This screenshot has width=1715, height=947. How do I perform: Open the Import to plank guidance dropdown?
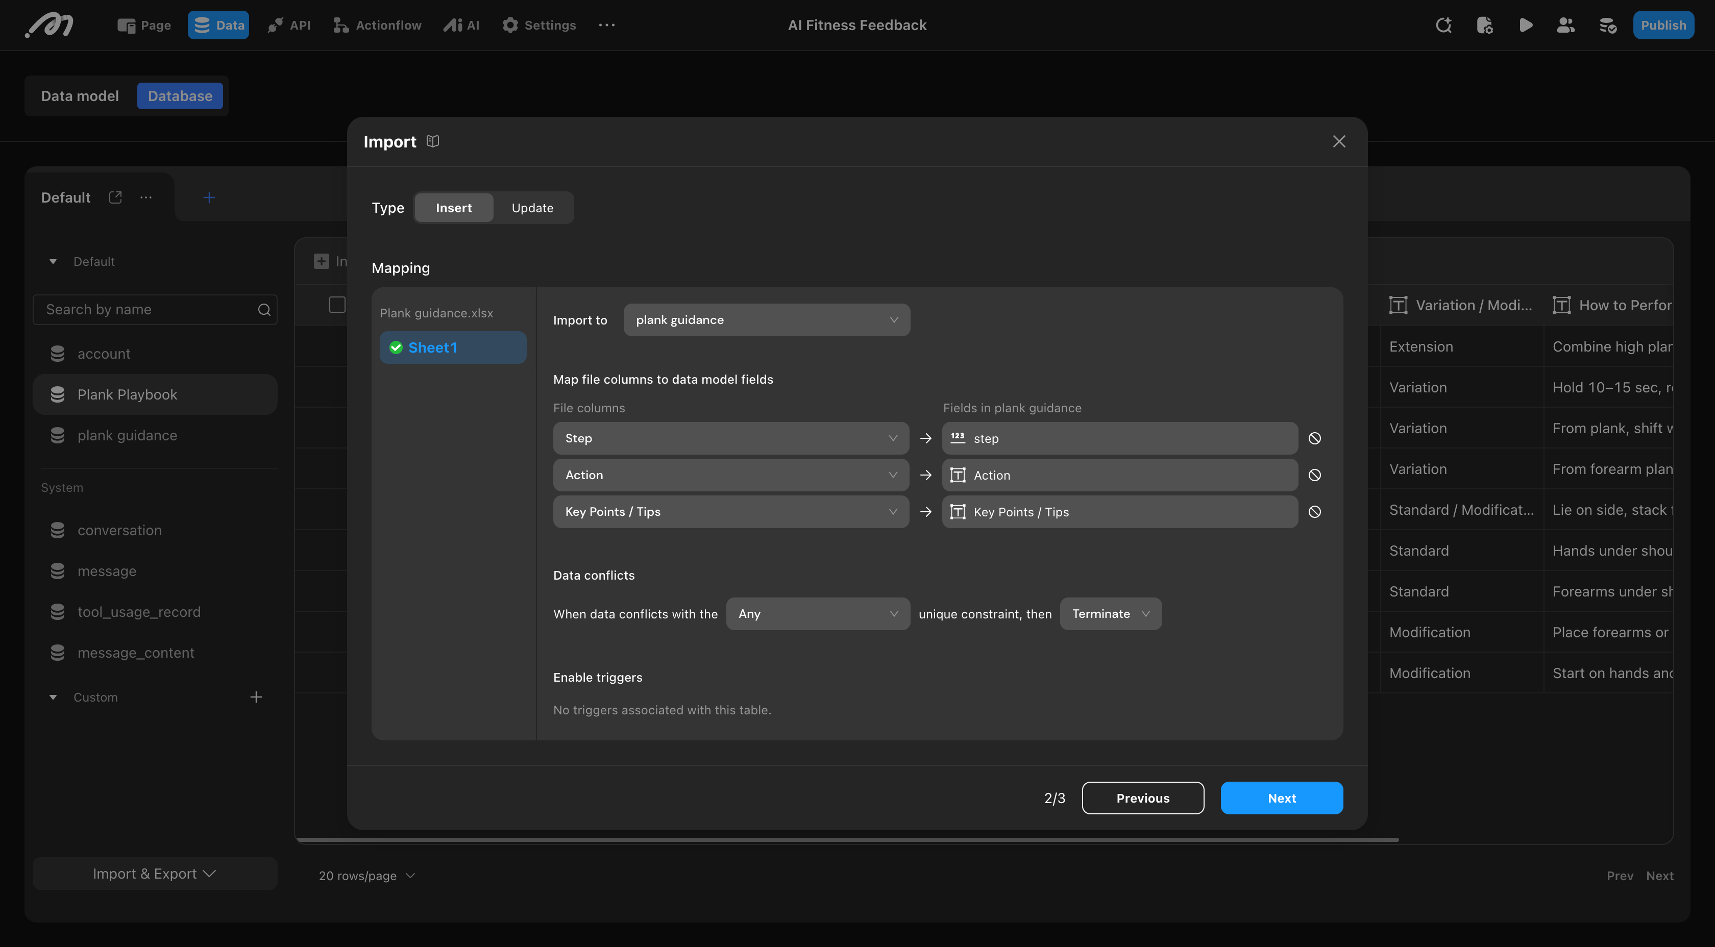(x=766, y=320)
